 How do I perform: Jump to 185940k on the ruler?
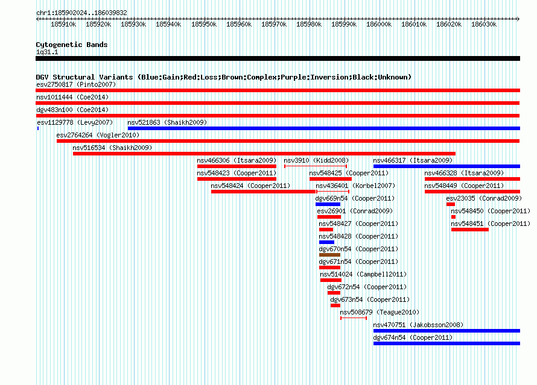168,24
